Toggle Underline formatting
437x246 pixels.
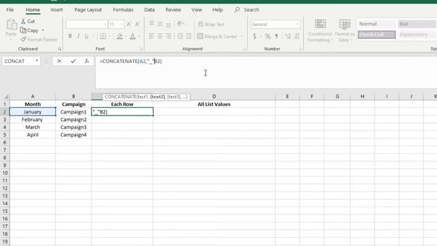point(87,36)
